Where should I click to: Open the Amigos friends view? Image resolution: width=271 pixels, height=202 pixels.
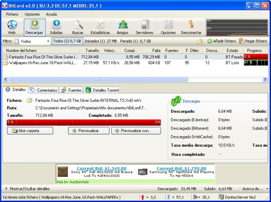pyautogui.click(x=123, y=27)
